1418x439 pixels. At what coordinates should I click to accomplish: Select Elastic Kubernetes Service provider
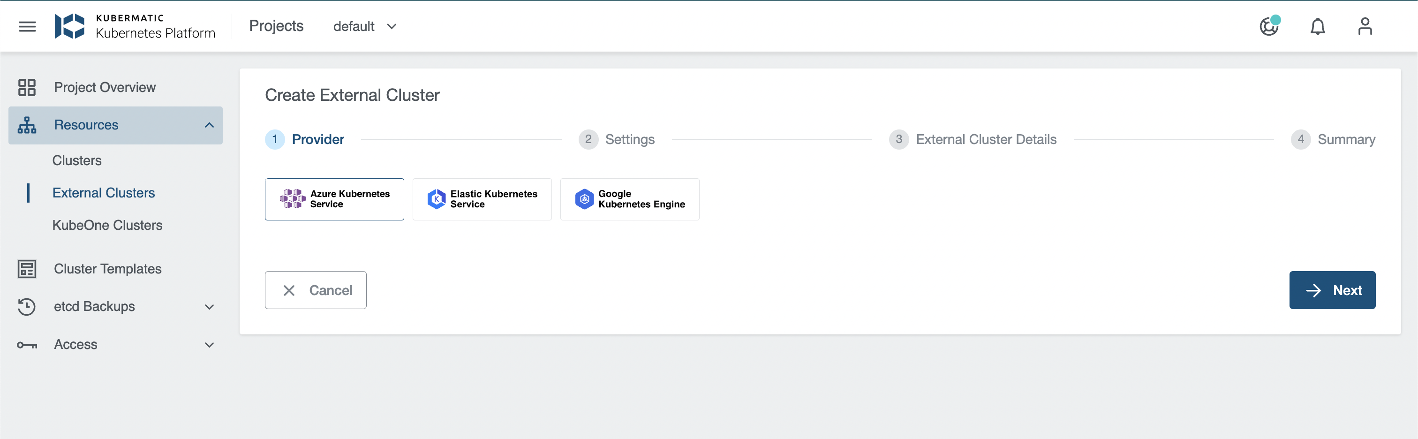coord(482,199)
